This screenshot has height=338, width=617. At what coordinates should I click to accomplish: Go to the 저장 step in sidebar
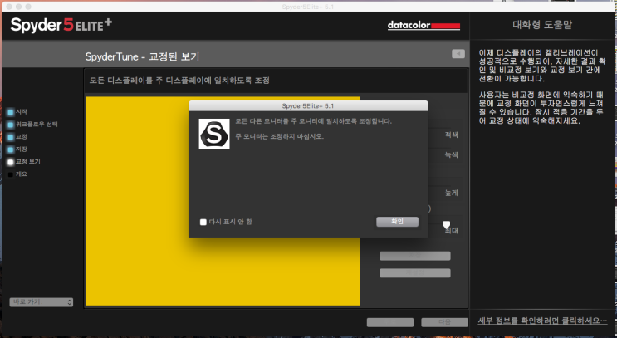[22, 149]
